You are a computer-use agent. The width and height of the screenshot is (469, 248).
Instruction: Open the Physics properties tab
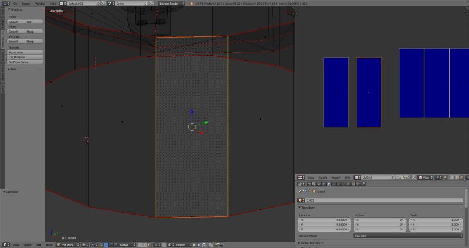tap(363, 184)
